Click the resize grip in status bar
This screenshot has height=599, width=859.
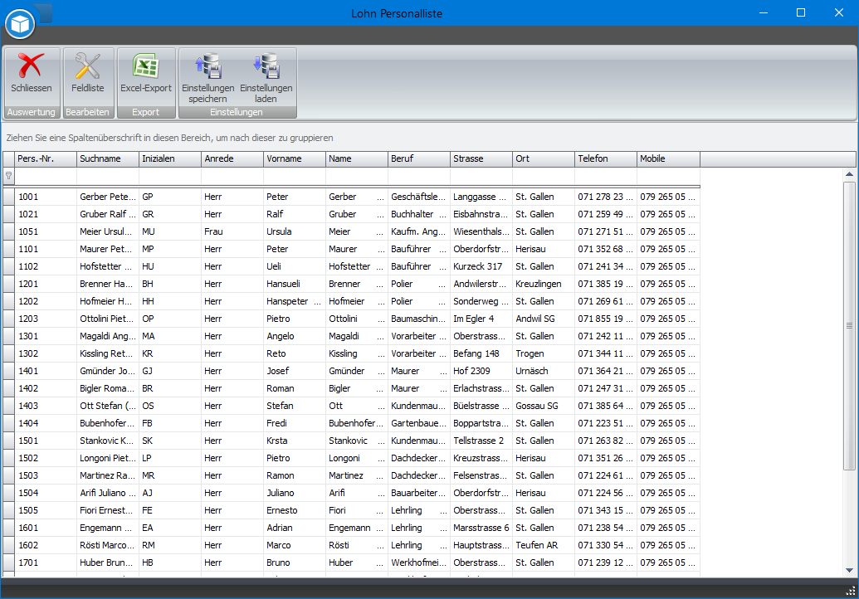[851, 591]
